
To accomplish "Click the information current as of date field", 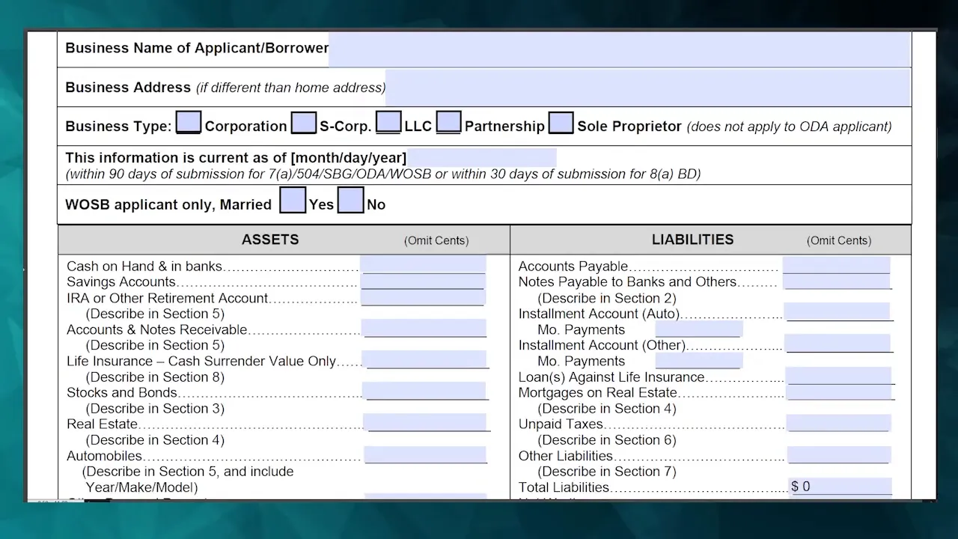I will point(483,156).
